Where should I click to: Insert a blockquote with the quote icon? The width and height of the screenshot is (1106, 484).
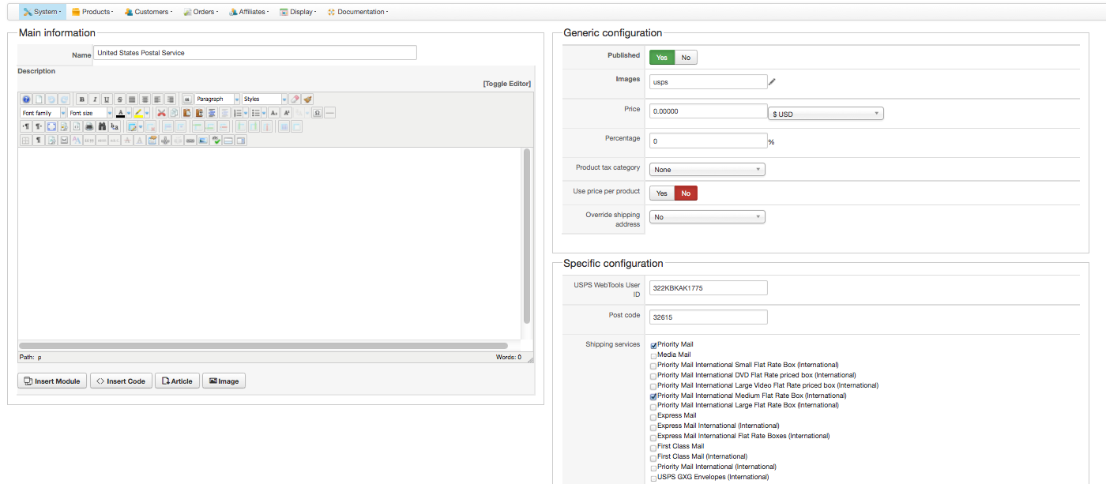pyautogui.click(x=187, y=99)
